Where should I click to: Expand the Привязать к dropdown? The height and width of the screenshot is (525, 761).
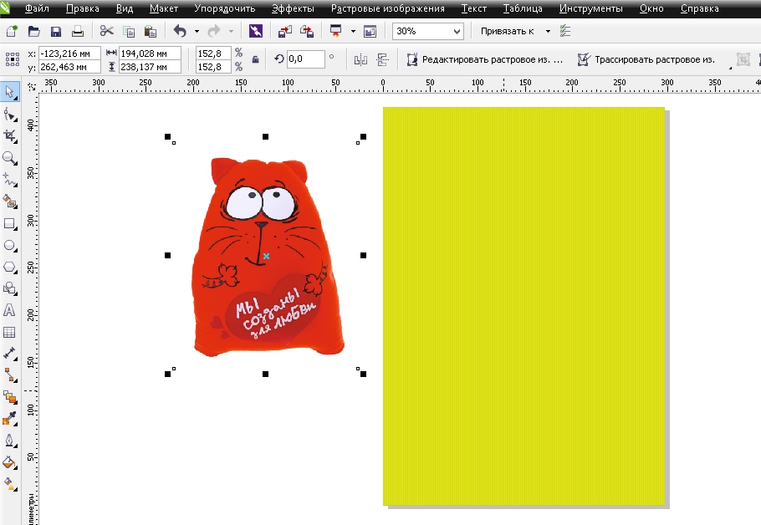[548, 32]
